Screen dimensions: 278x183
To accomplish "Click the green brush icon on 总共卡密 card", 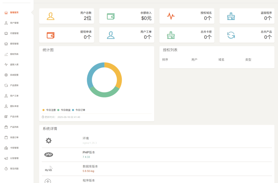I will coord(171,35).
